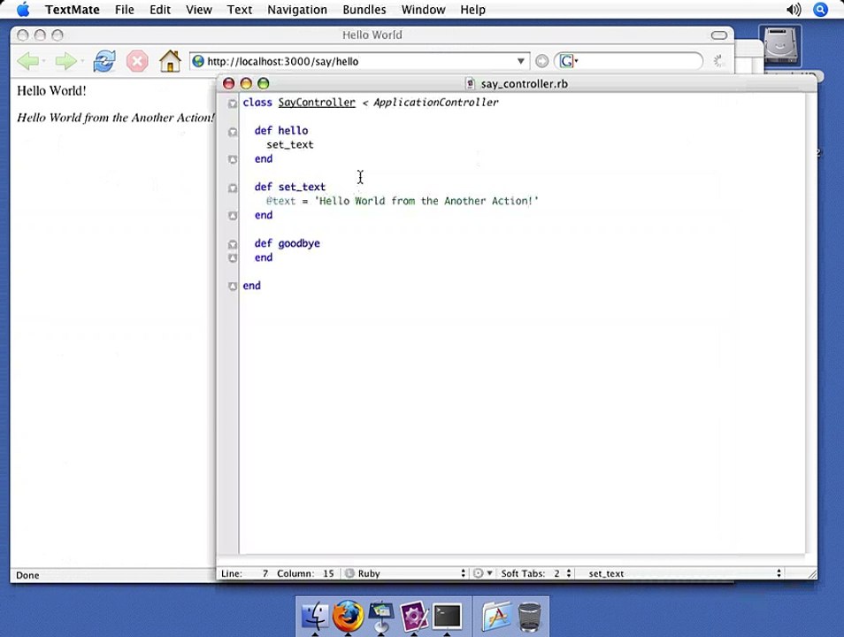Open the Apple menu
844x637 pixels.
23,9
